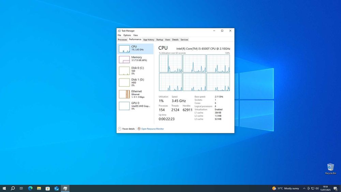Screen dimensions: 341x192
Task: Switch to the Startup tab
Action: [160, 40]
